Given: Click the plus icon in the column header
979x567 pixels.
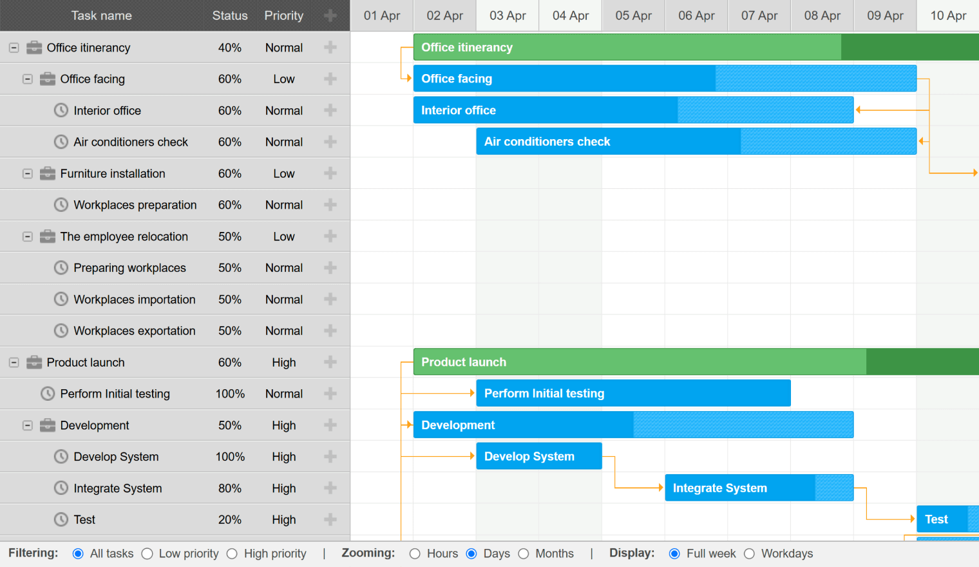Looking at the screenshot, I should pyautogui.click(x=330, y=15).
